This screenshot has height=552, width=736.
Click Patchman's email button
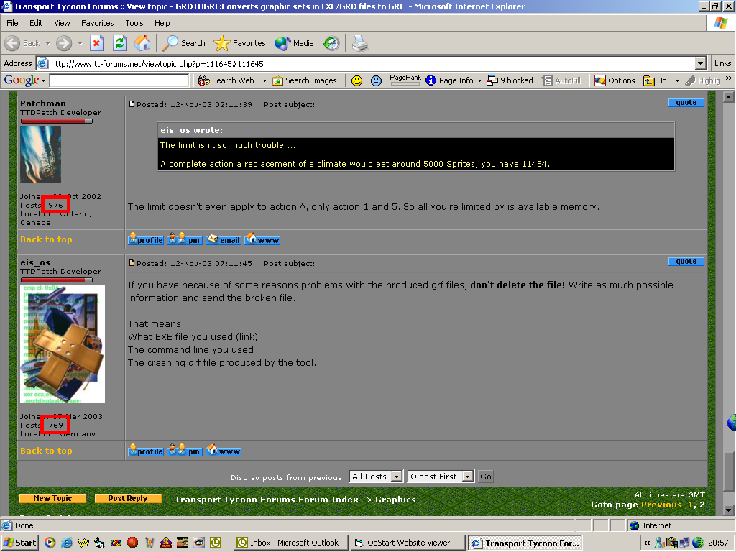point(224,240)
